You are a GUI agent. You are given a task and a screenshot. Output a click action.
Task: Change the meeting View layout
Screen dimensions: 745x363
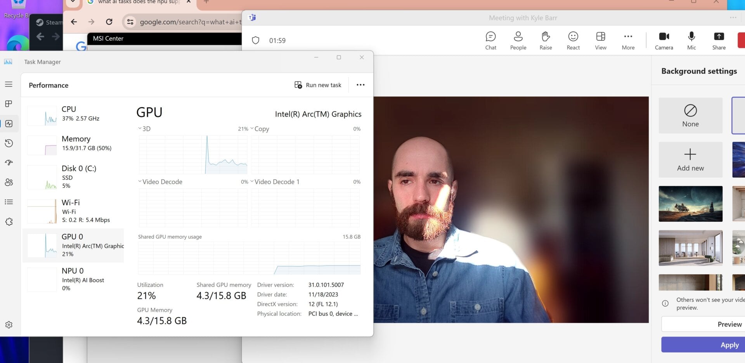pos(601,41)
